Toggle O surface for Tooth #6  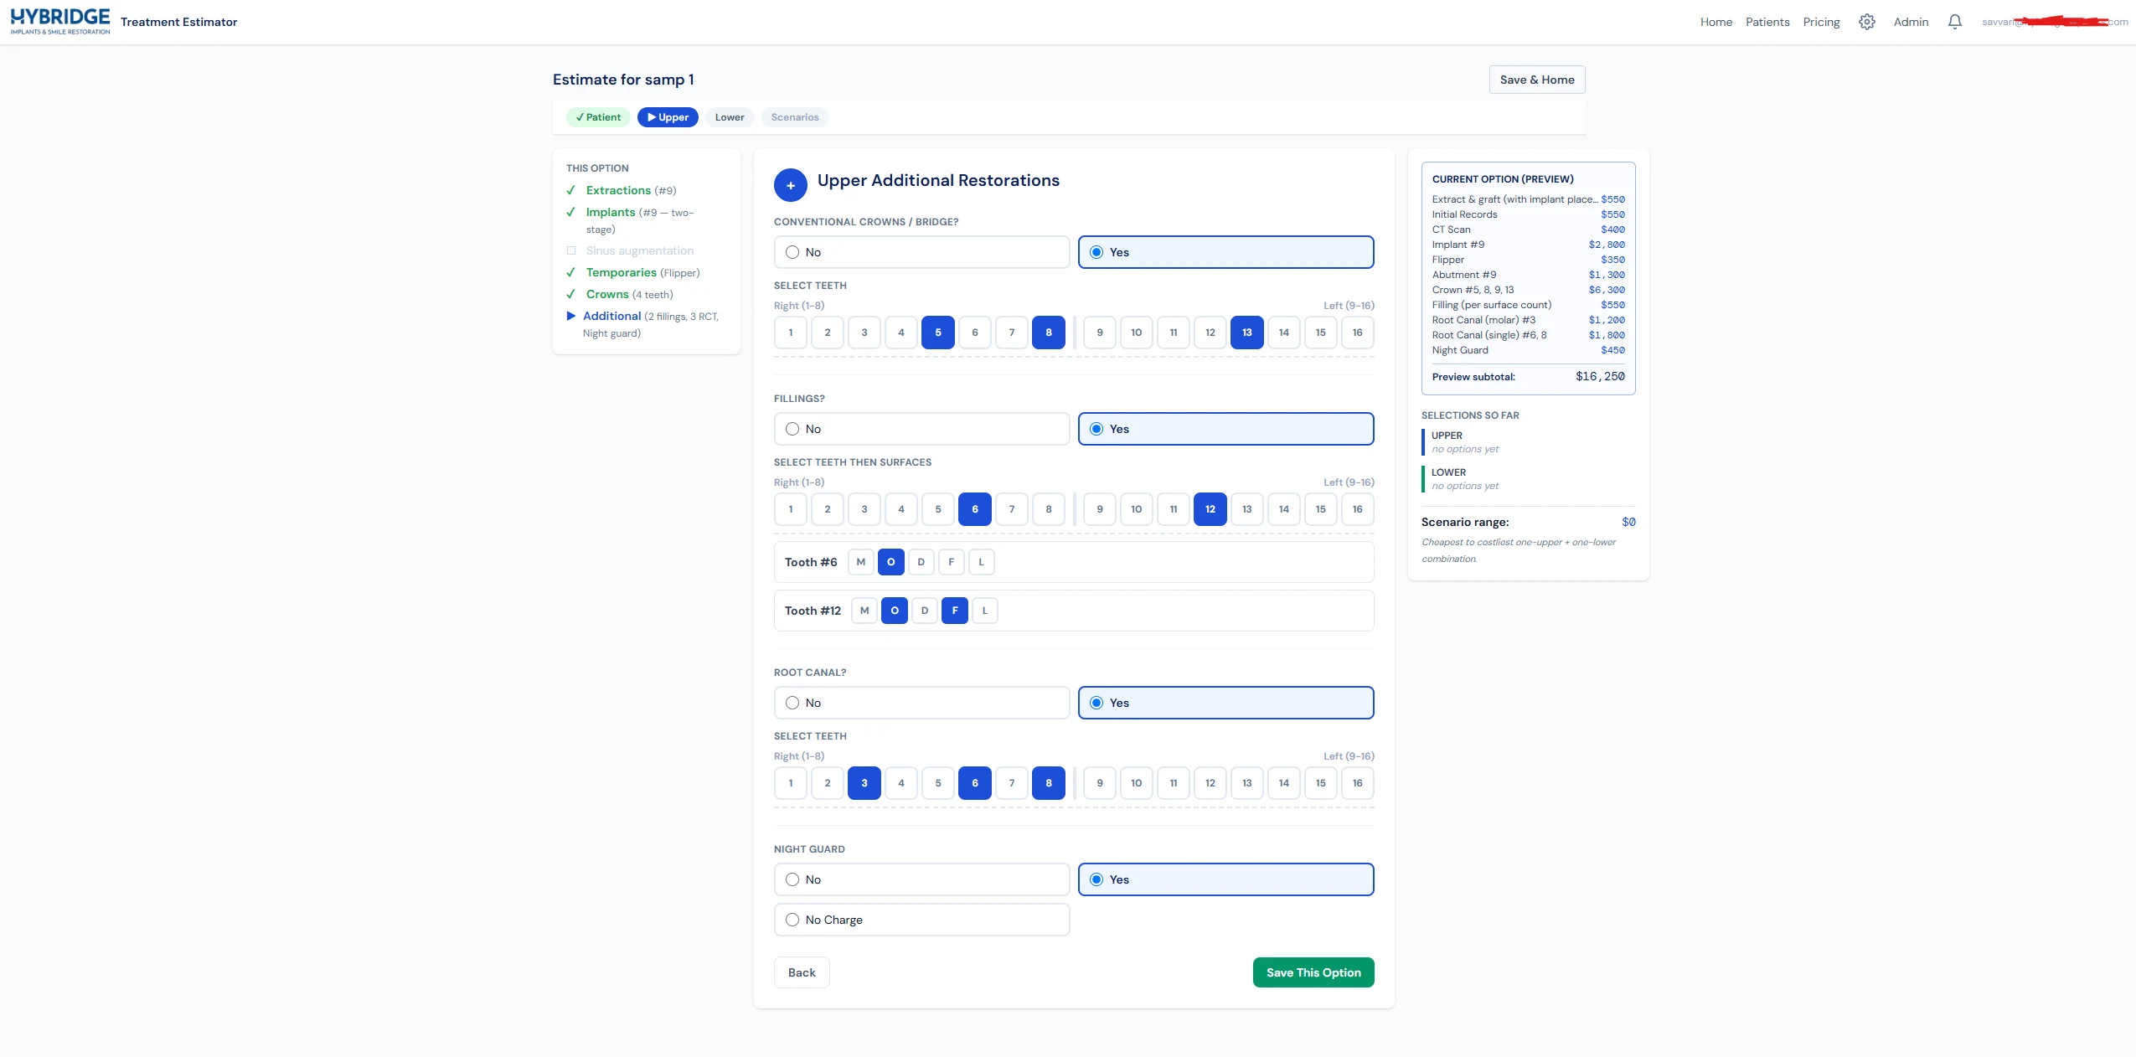tap(891, 562)
